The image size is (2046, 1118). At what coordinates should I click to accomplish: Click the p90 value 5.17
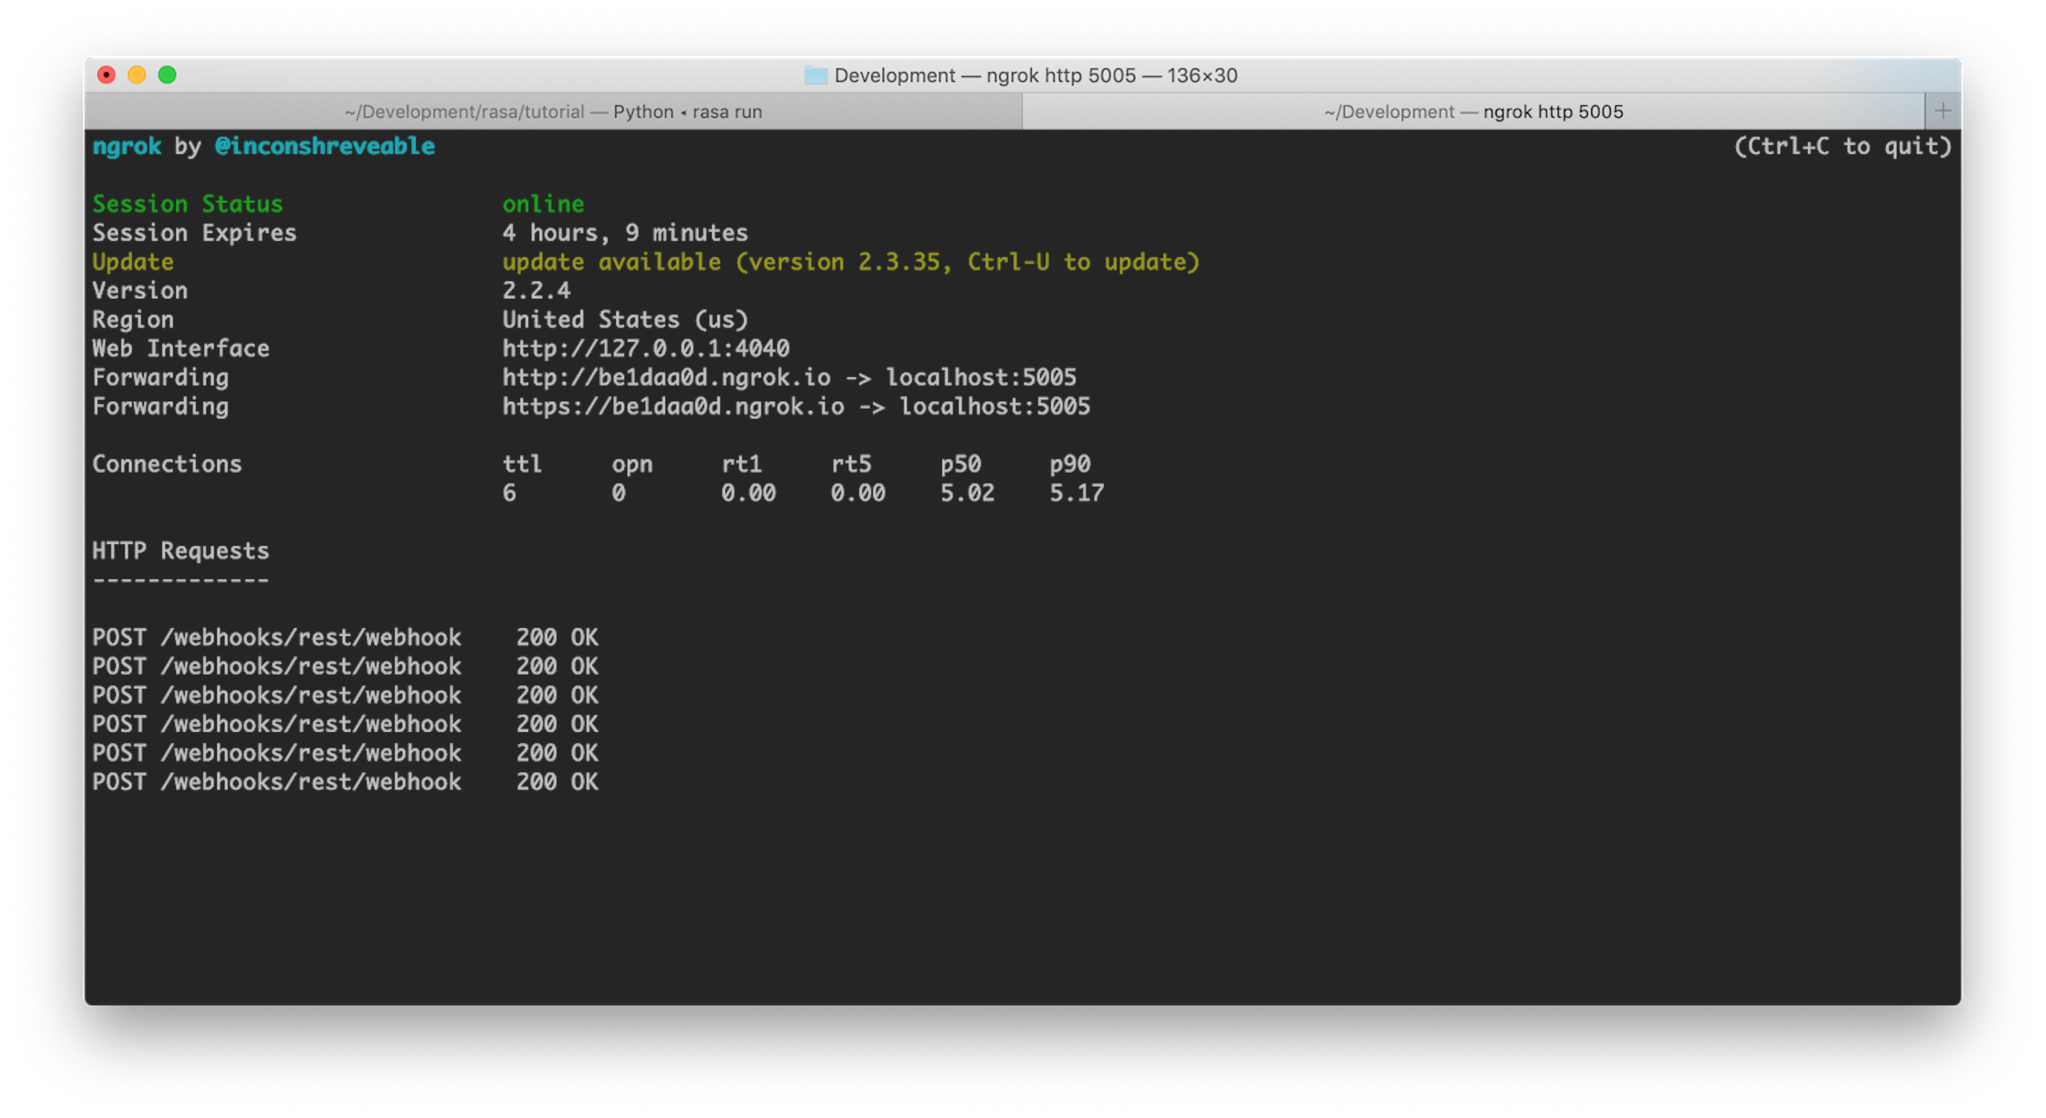1076,492
